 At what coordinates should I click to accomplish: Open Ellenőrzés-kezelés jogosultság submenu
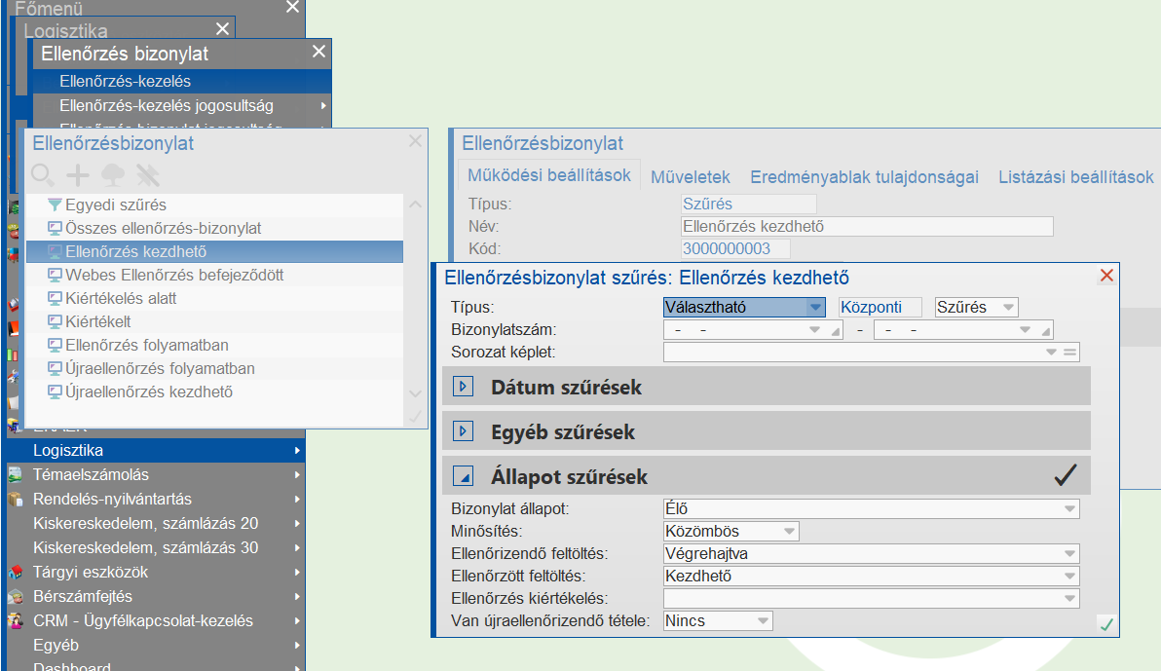pos(182,106)
